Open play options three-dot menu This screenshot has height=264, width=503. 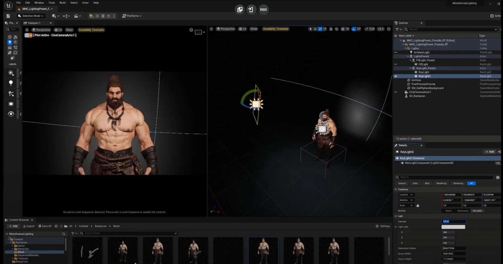(114, 16)
